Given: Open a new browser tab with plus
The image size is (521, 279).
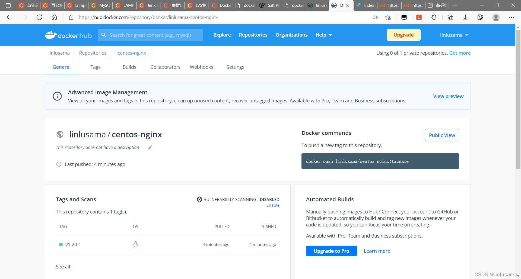Looking at the screenshot, I should [455, 5].
